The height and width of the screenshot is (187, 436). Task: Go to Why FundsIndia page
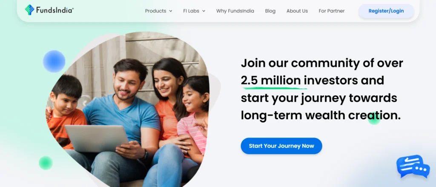click(235, 11)
